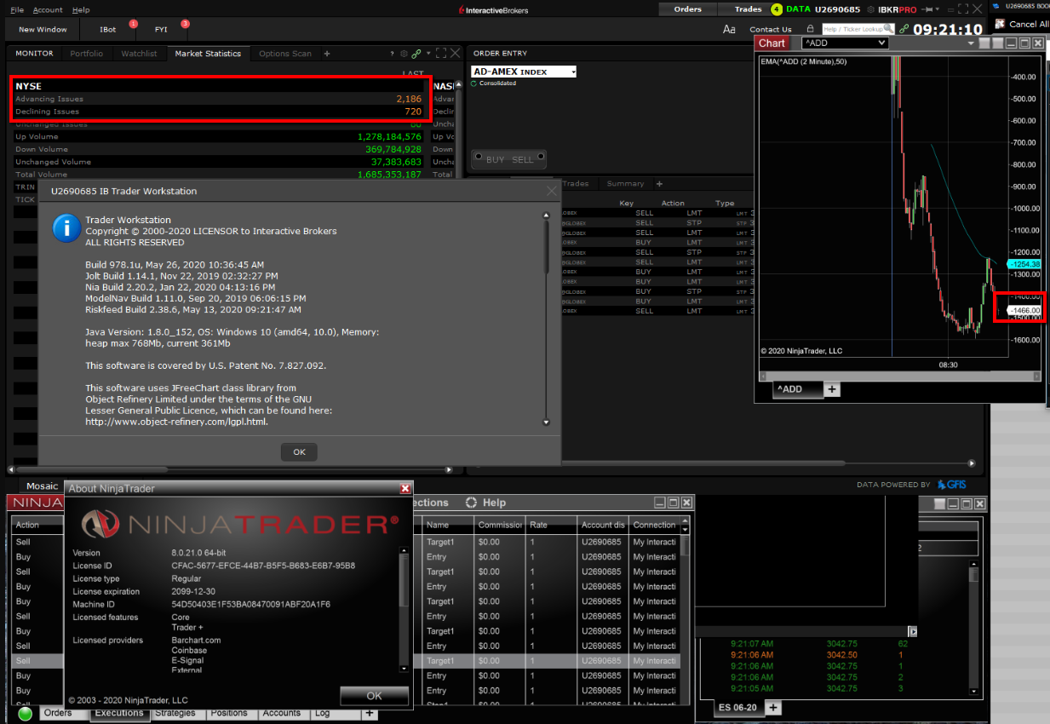The width and height of the screenshot is (1050, 724).
Task: Switch to the Options Scan tab
Action: point(285,53)
